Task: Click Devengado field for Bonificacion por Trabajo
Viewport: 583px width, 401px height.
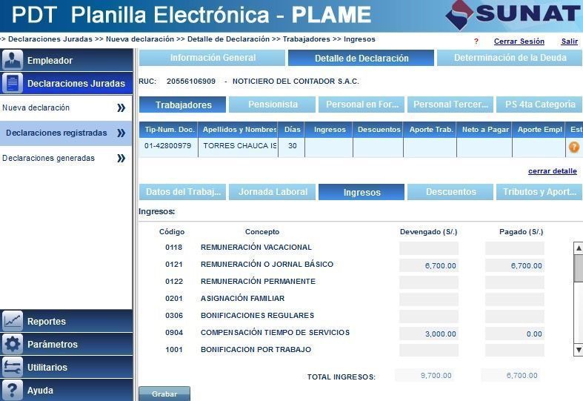Action: (x=429, y=351)
